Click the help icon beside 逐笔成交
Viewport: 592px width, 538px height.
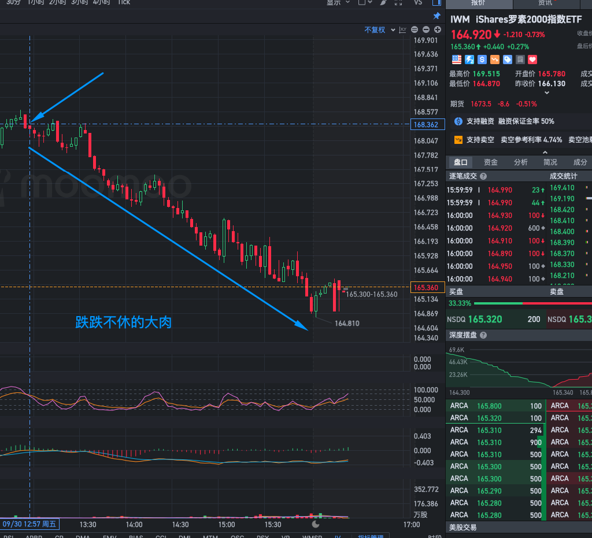tap(483, 176)
